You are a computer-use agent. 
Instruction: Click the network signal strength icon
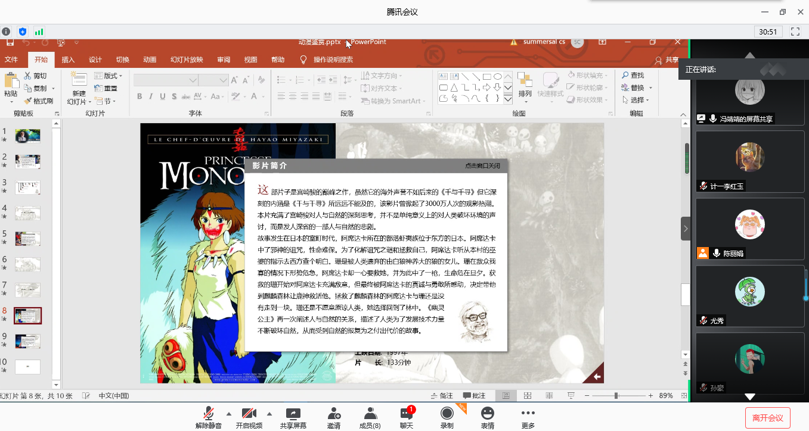tap(39, 32)
